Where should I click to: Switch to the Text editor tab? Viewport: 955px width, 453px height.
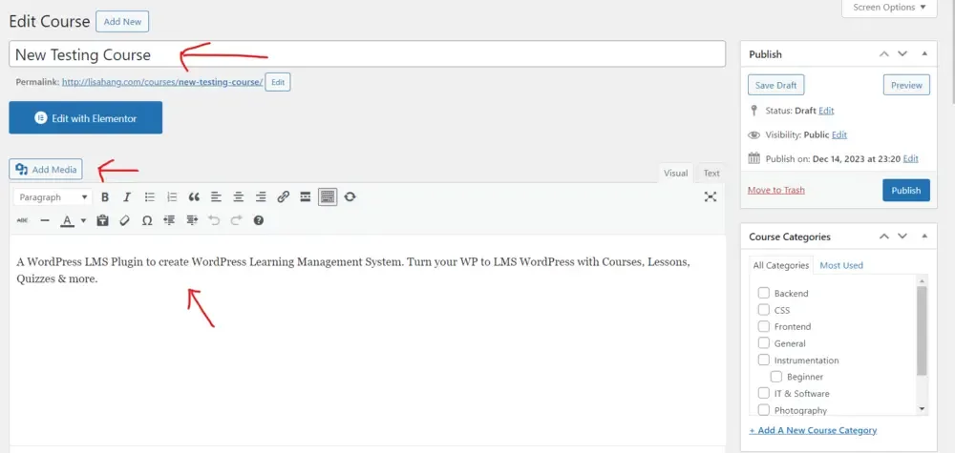coord(711,173)
